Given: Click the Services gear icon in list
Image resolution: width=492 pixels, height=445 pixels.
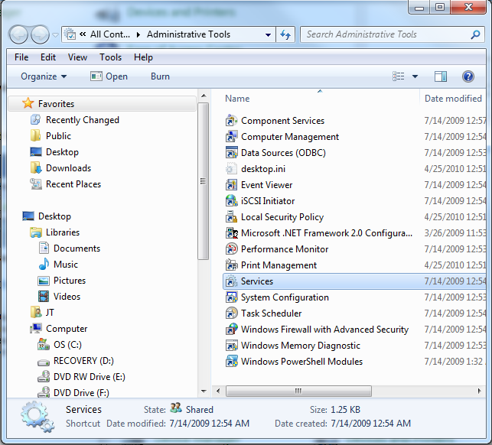Looking at the screenshot, I should click(232, 281).
